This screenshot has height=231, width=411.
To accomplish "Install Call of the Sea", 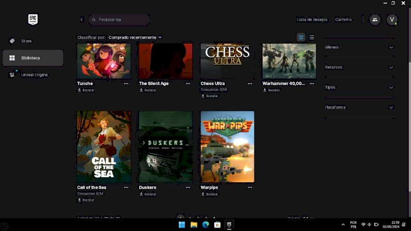I will point(86,200).
